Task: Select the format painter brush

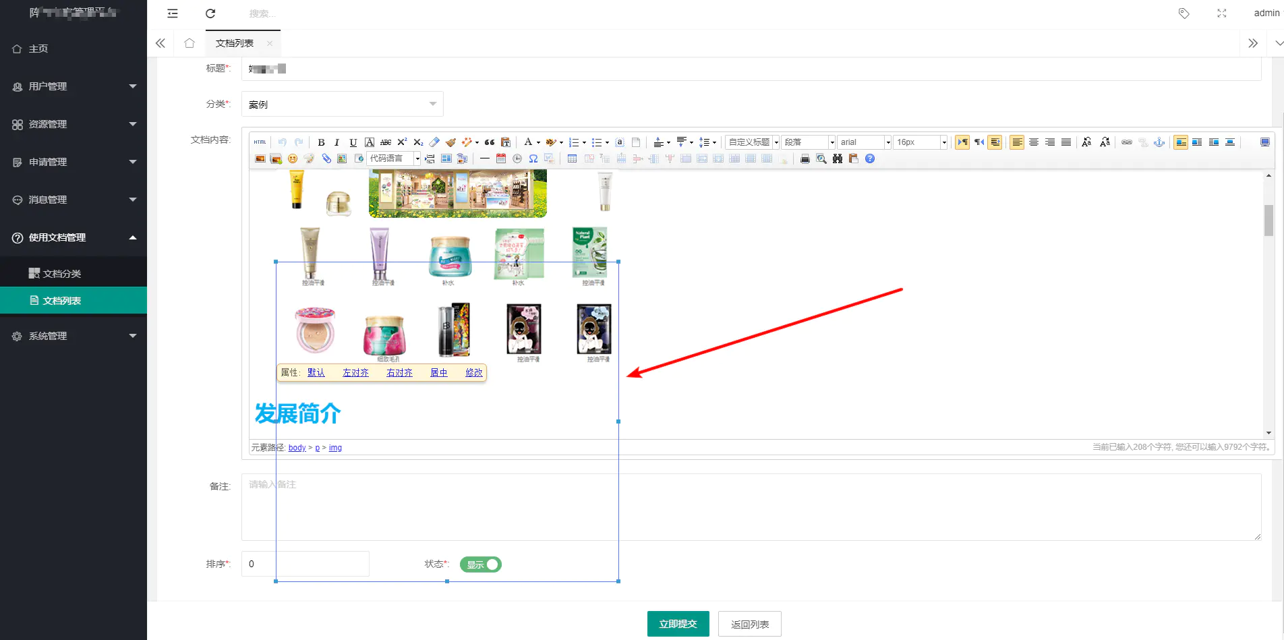Action: 450,142
